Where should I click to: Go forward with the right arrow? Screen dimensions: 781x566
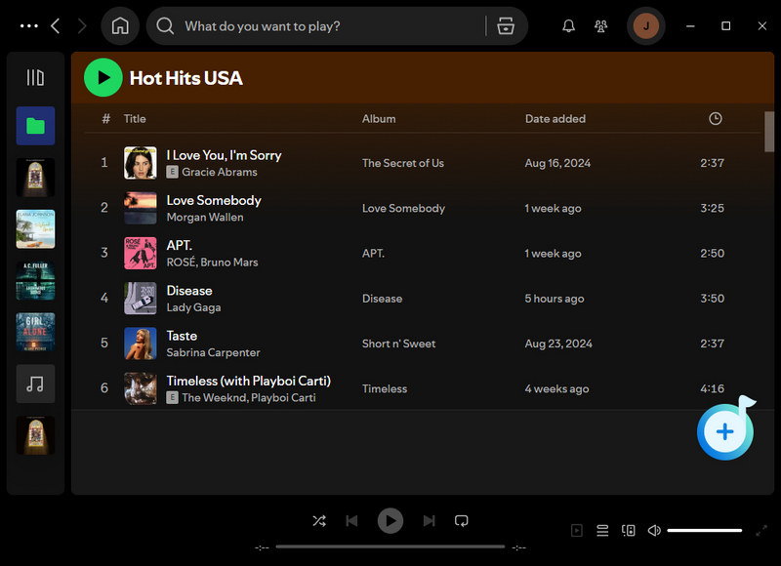pos(82,26)
